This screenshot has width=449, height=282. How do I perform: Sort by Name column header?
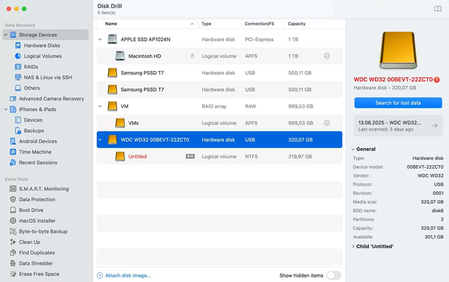(111, 24)
